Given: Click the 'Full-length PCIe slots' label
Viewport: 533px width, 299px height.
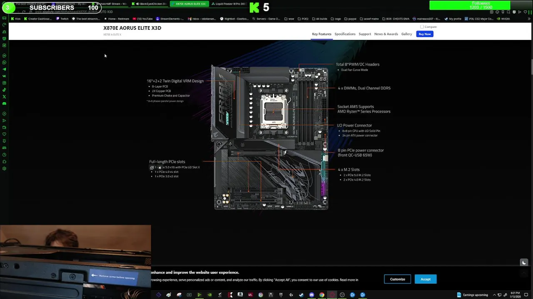Looking at the screenshot, I should [x=167, y=162].
